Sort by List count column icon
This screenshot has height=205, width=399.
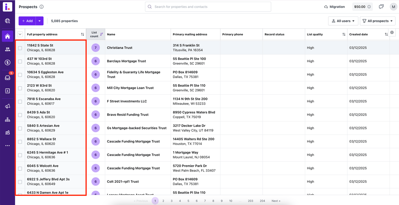[x=101, y=34]
